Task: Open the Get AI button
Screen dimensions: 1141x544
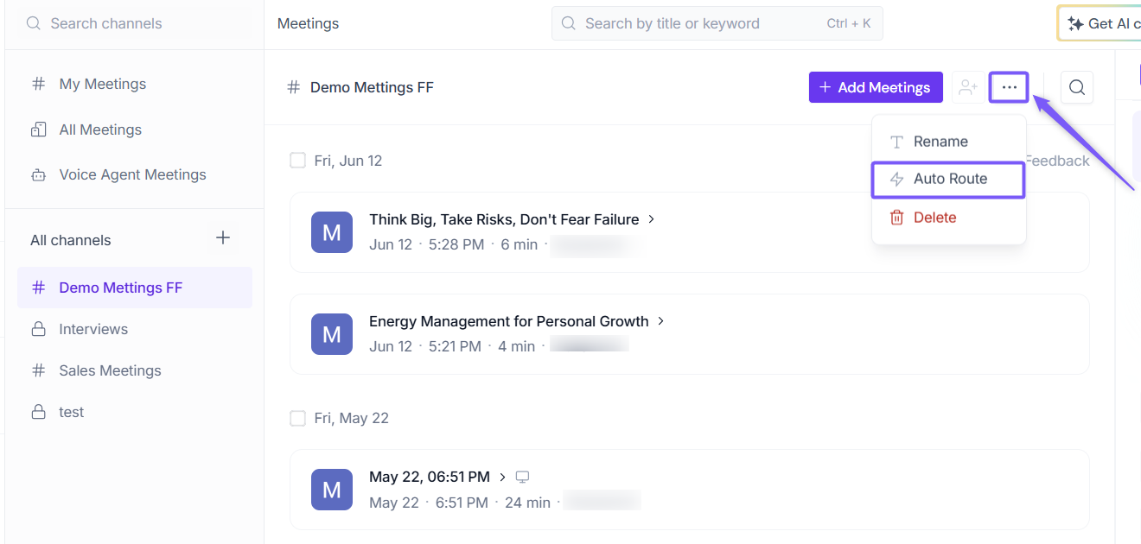Action: click(1099, 23)
